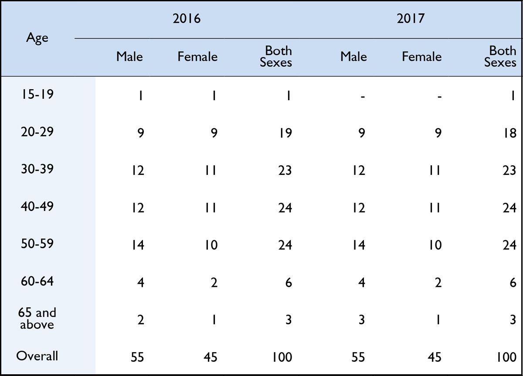The width and height of the screenshot is (523, 376).
Task: Select the Overall row label
Action: [37, 356]
